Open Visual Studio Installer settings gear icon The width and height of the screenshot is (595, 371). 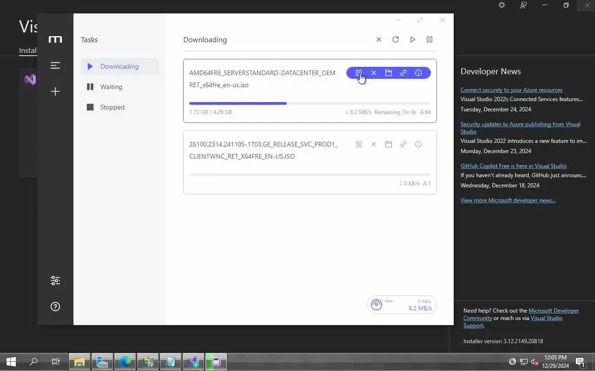click(x=502, y=5)
